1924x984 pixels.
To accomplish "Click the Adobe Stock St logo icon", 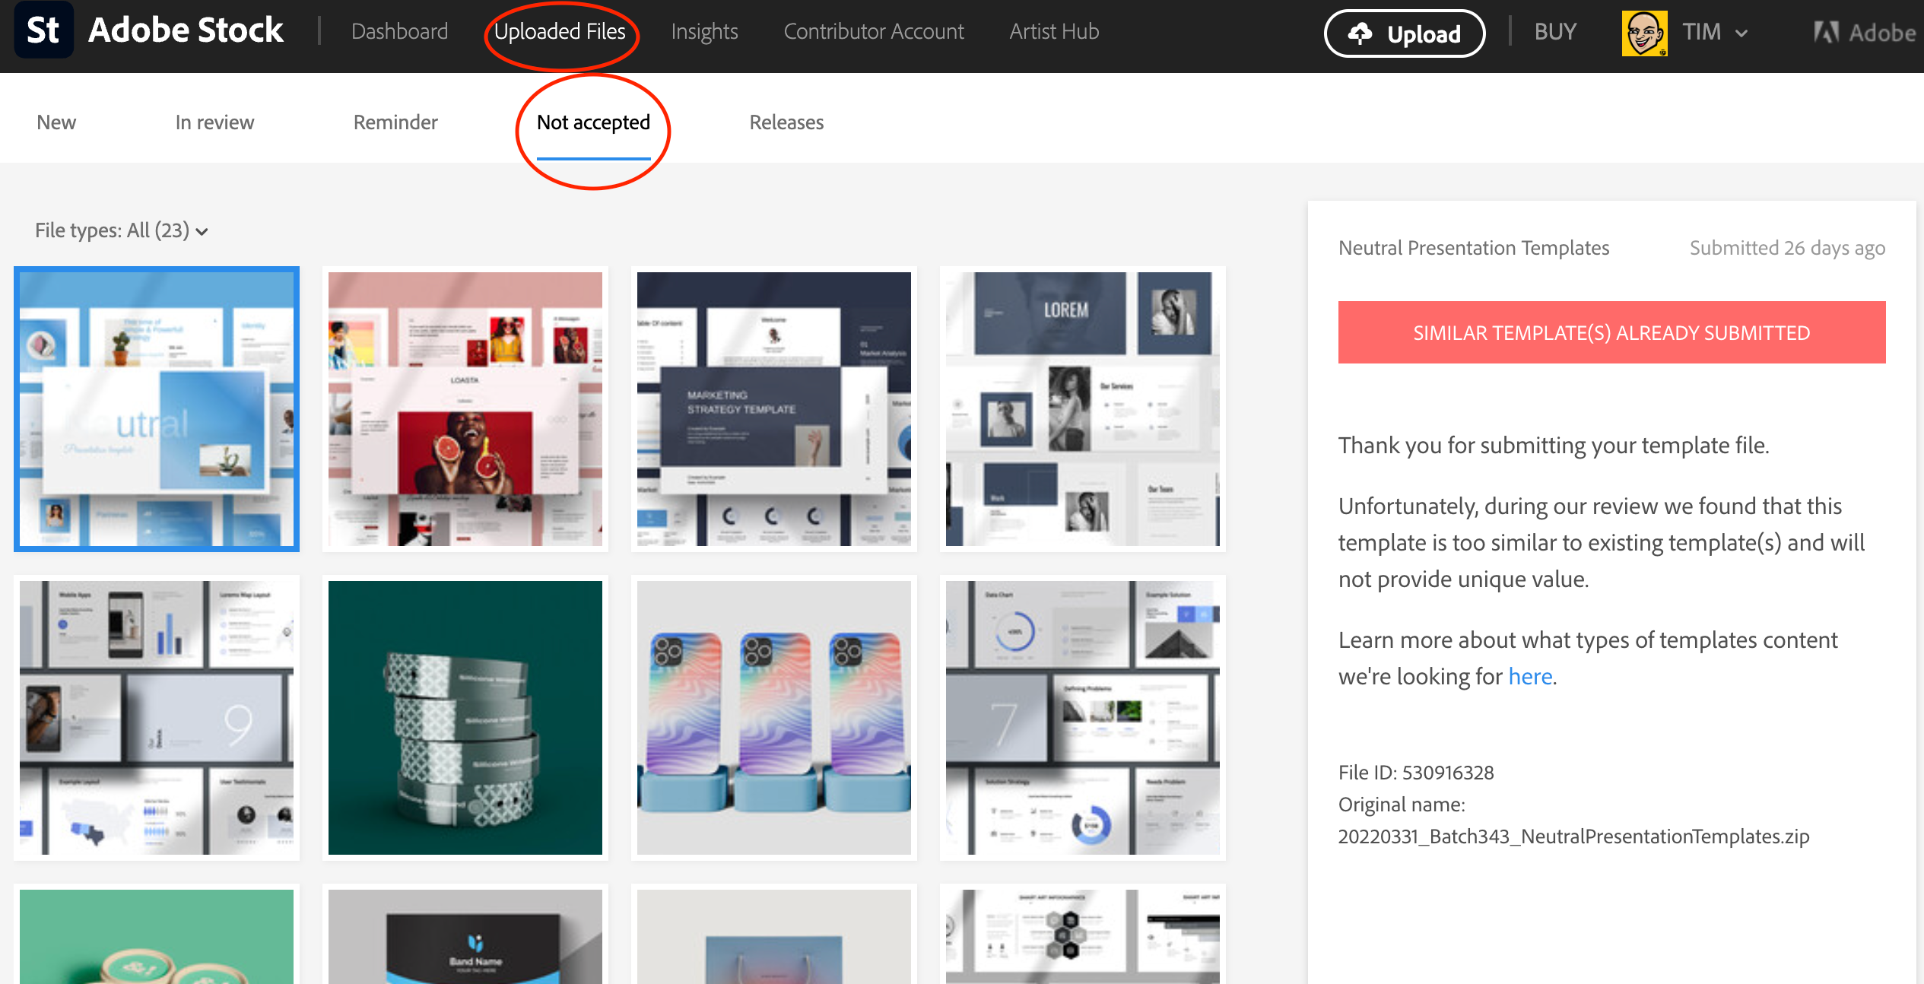I will (x=43, y=31).
